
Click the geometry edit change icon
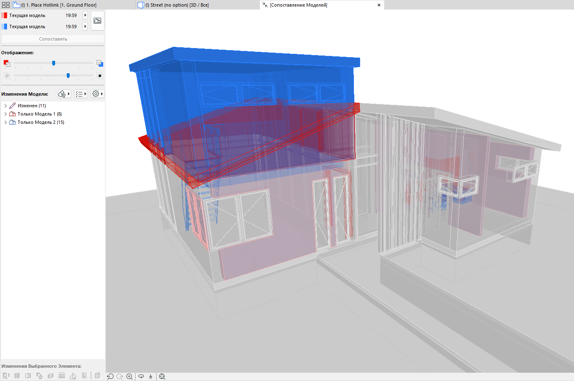pos(28,376)
